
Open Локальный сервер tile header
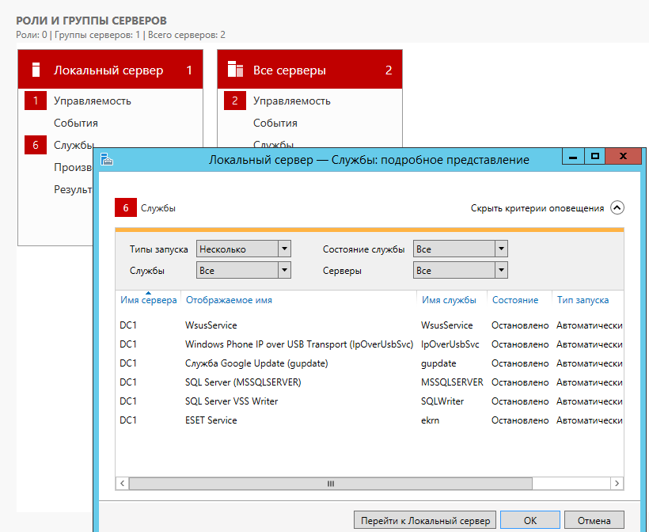tap(110, 69)
